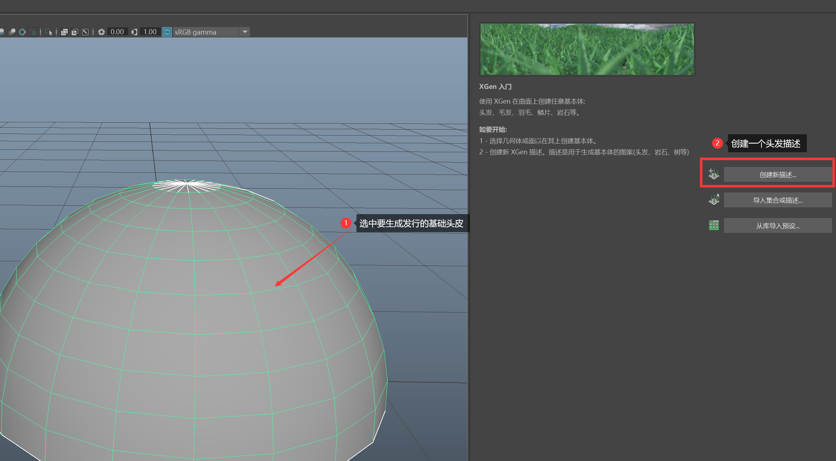Open the sRGB gamma dropdown arrow
The image size is (836, 461).
tap(245, 32)
